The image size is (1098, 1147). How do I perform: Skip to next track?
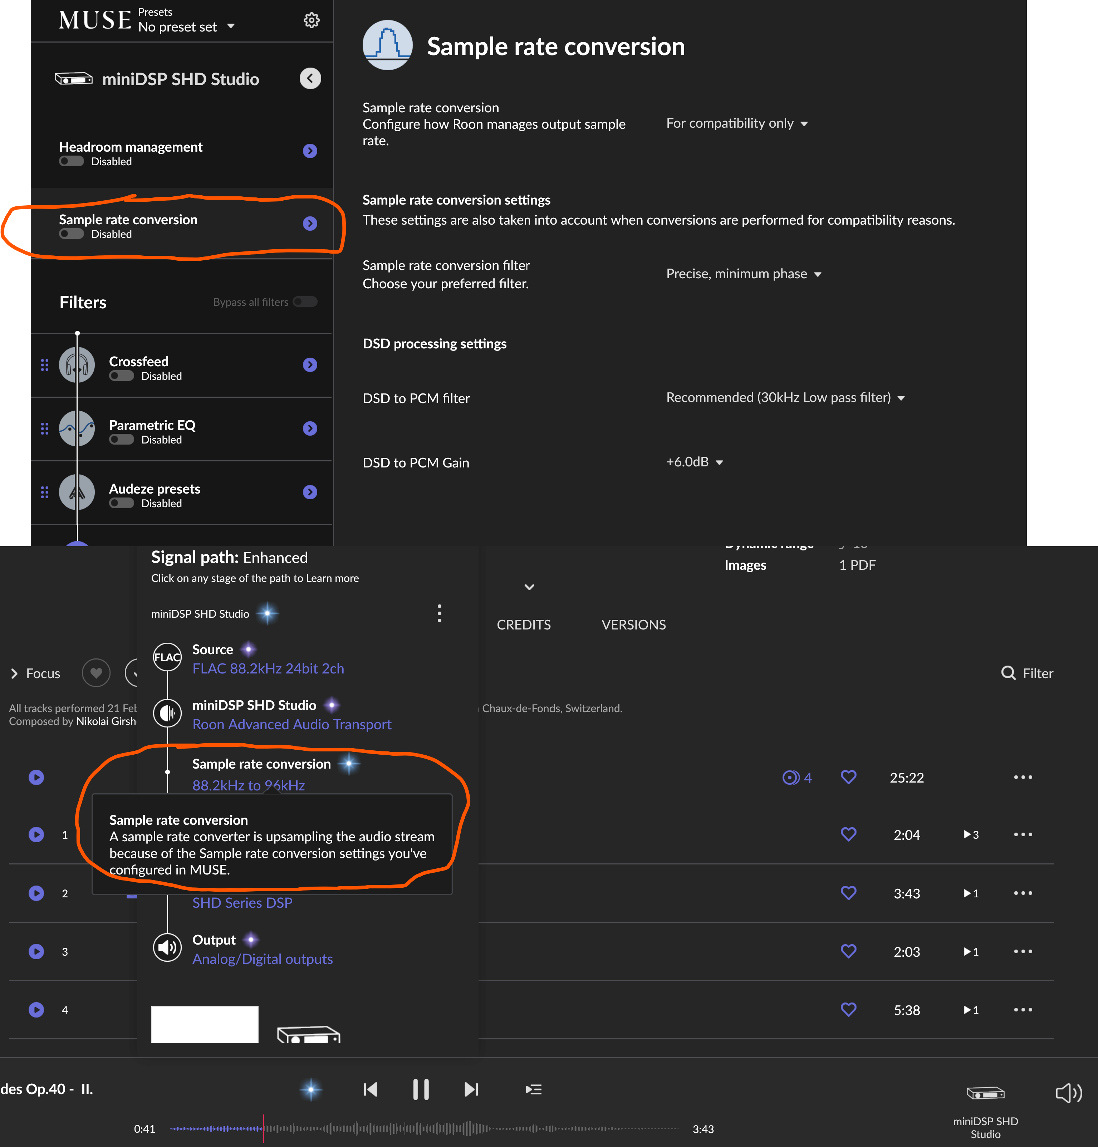[x=471, y=1090]
